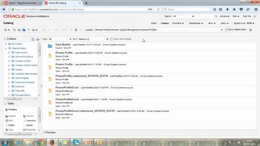
Task: Open More menu under Data Models
Action: [67, 48]
